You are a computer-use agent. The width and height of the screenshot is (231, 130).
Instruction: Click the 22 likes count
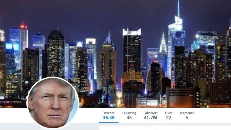tap(168, 118)
